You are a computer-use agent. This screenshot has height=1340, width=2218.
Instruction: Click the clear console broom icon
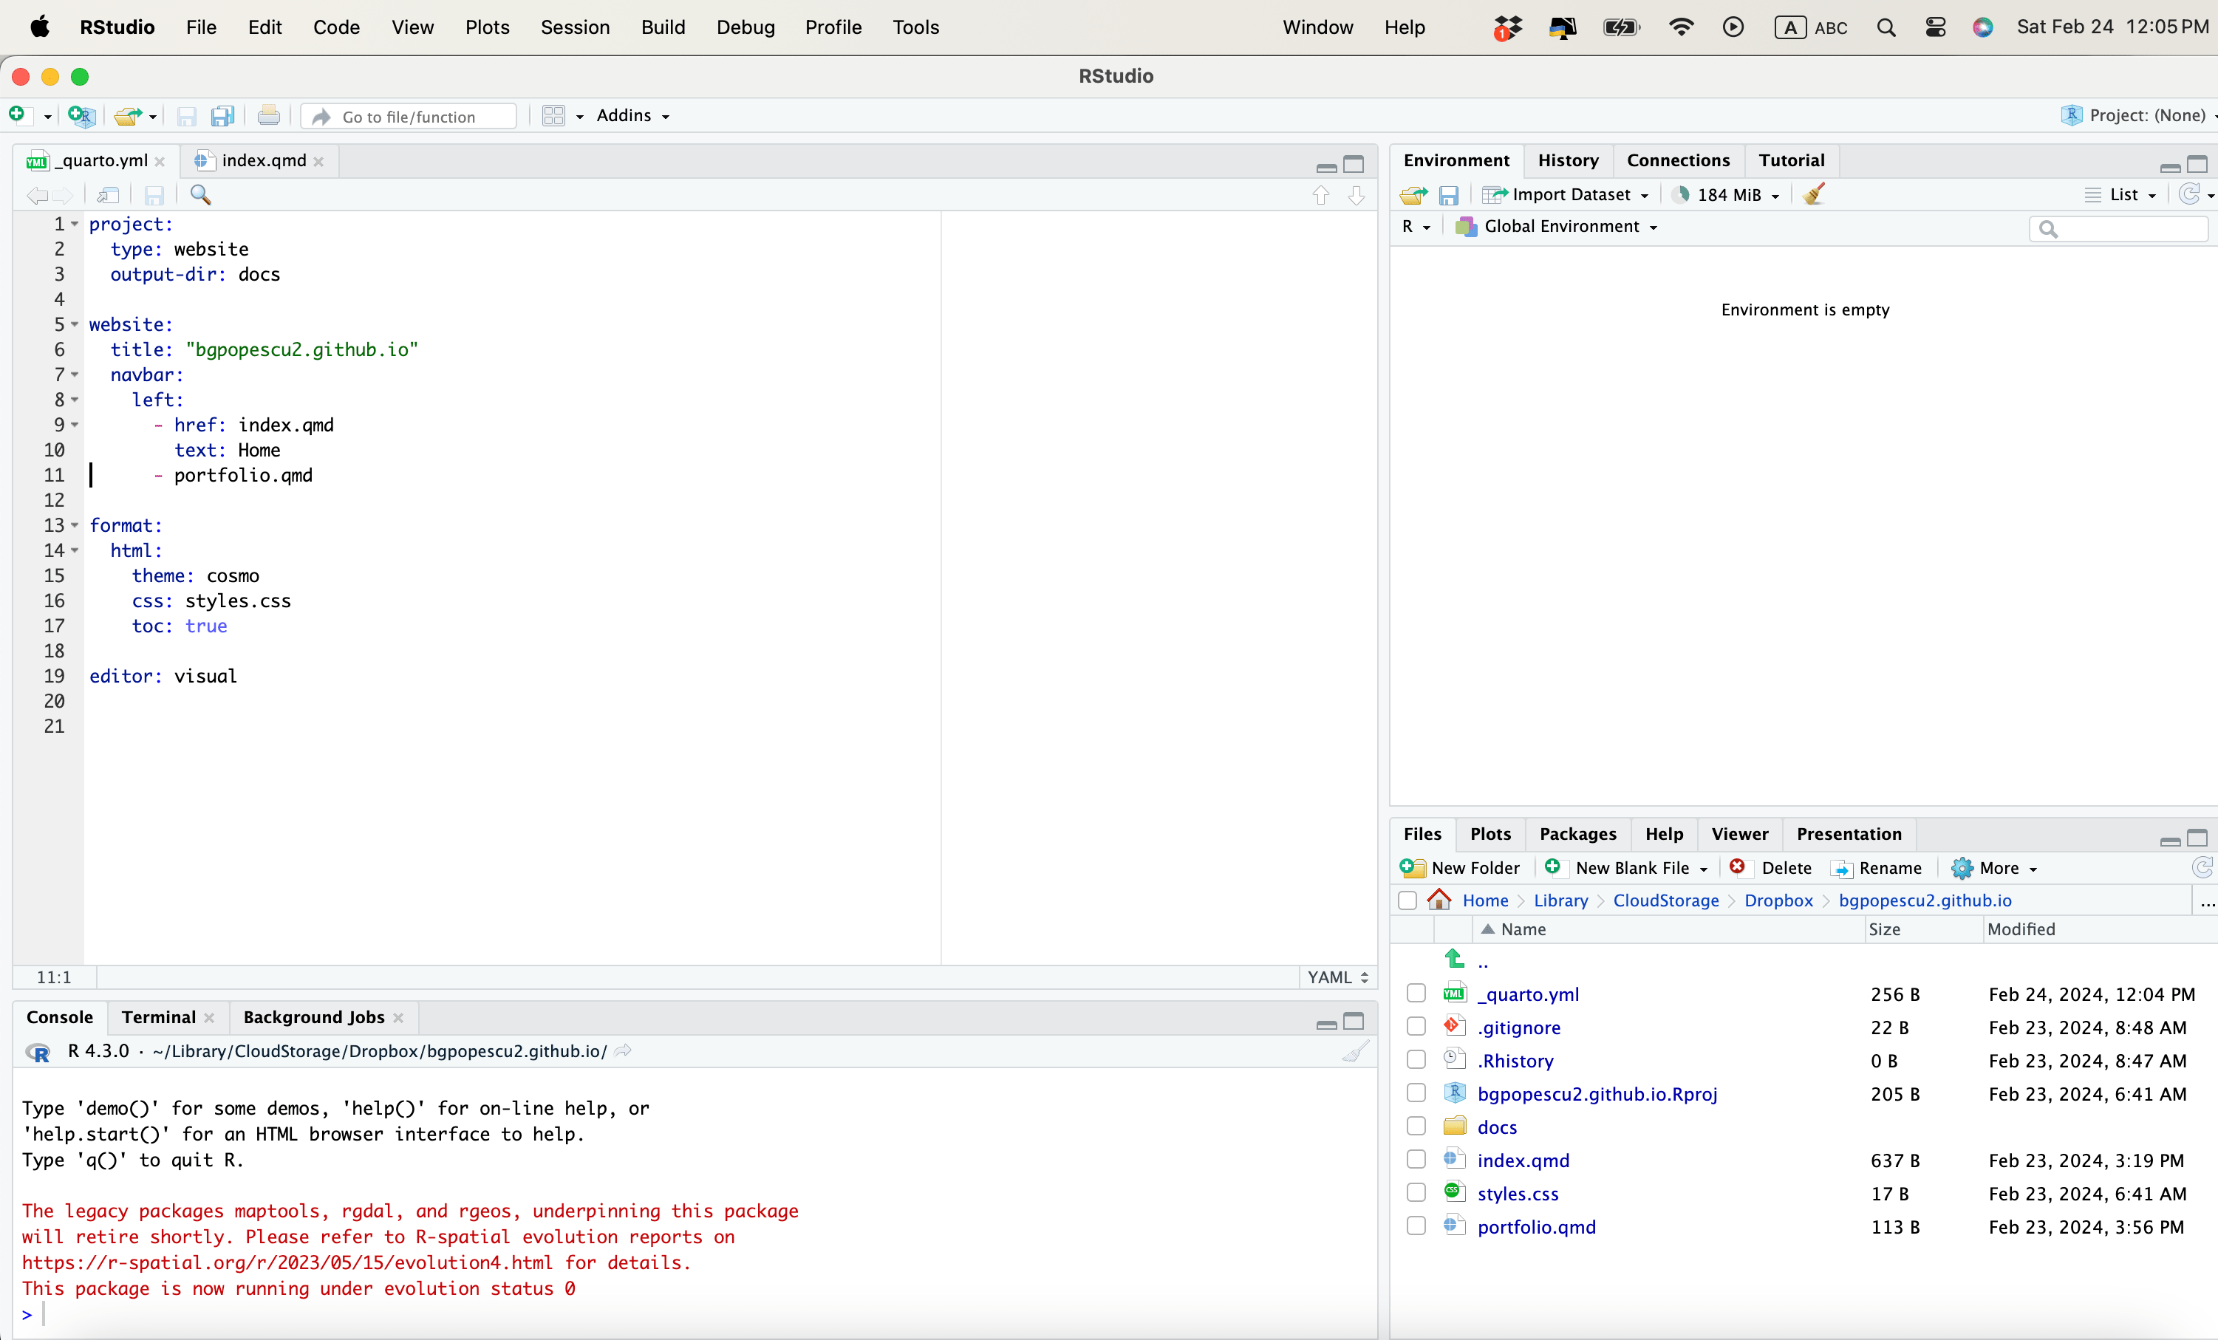(1356, 1051)
